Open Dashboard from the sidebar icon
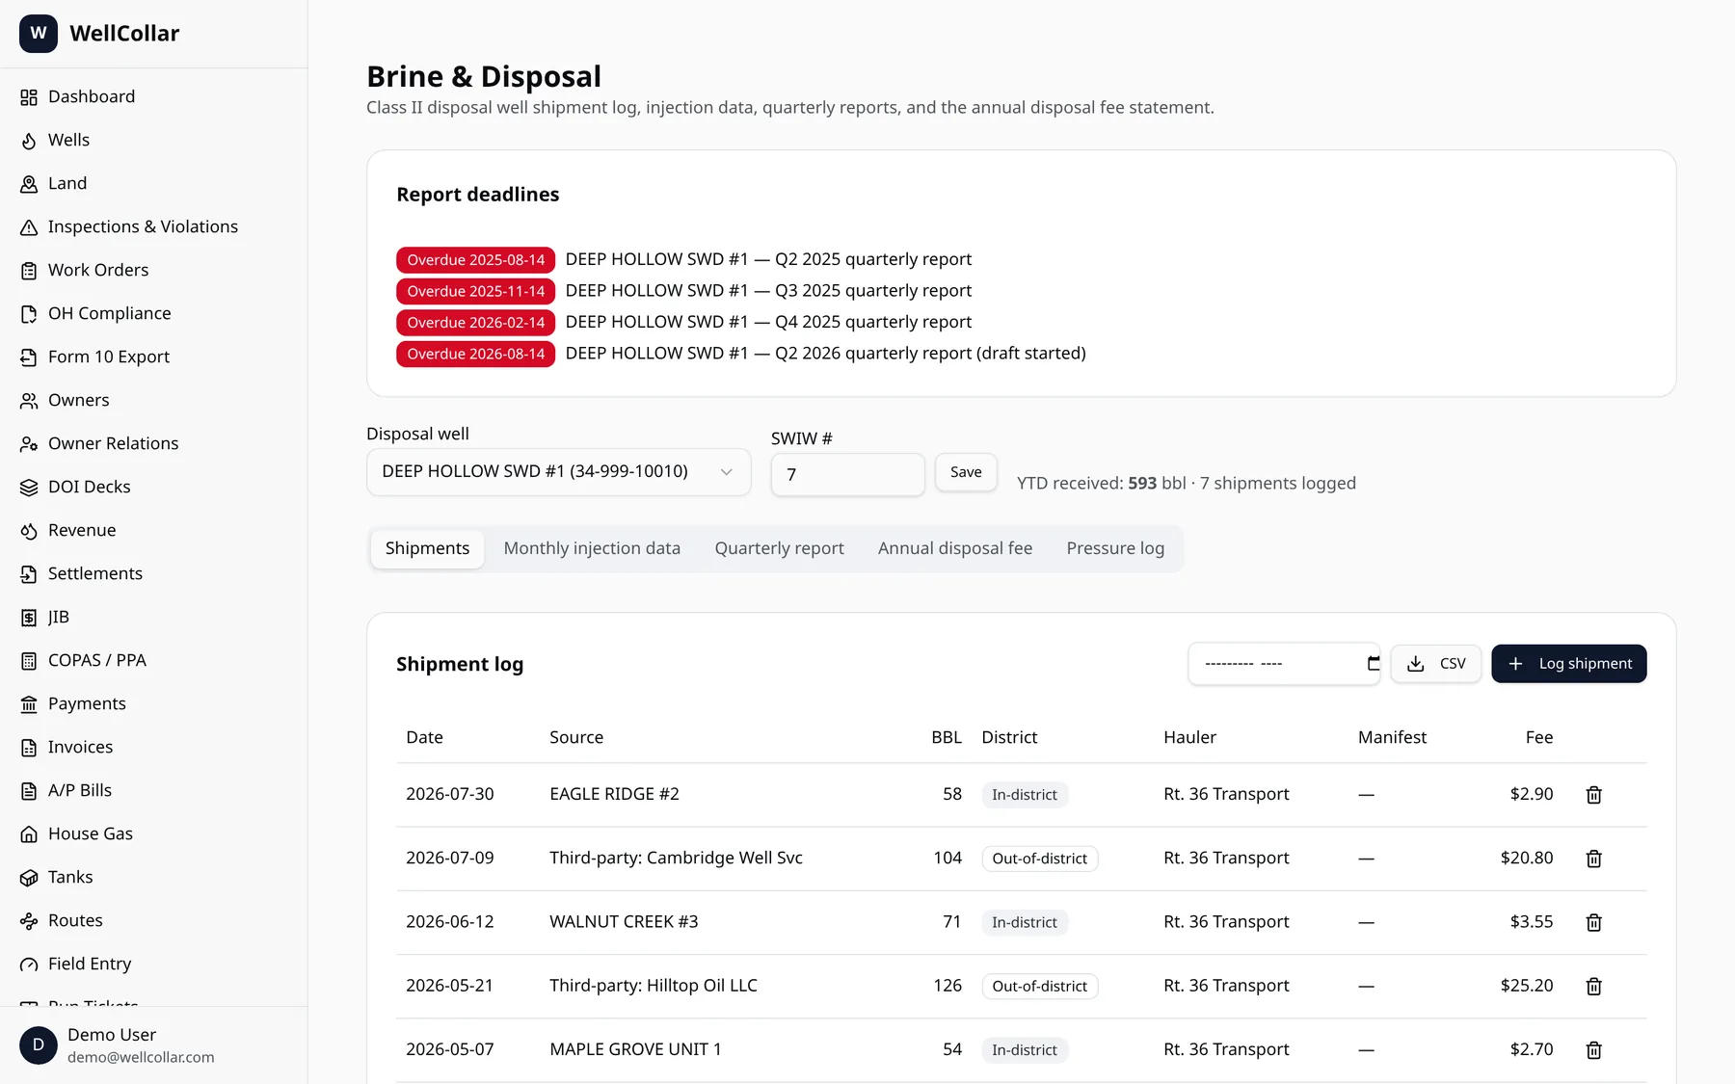Screen dimensions: 1735x1084 pos(29,97)
